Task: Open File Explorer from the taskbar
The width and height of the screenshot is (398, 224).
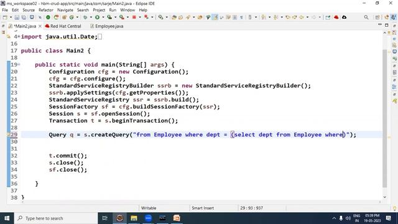Action: (x=134, y=218)
